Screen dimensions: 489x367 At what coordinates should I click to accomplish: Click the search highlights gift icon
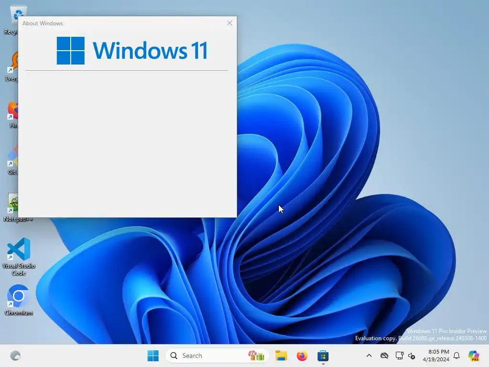click(256, 355)
